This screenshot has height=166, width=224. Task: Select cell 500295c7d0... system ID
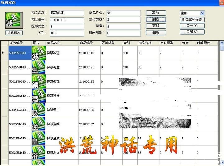point(20,138)
